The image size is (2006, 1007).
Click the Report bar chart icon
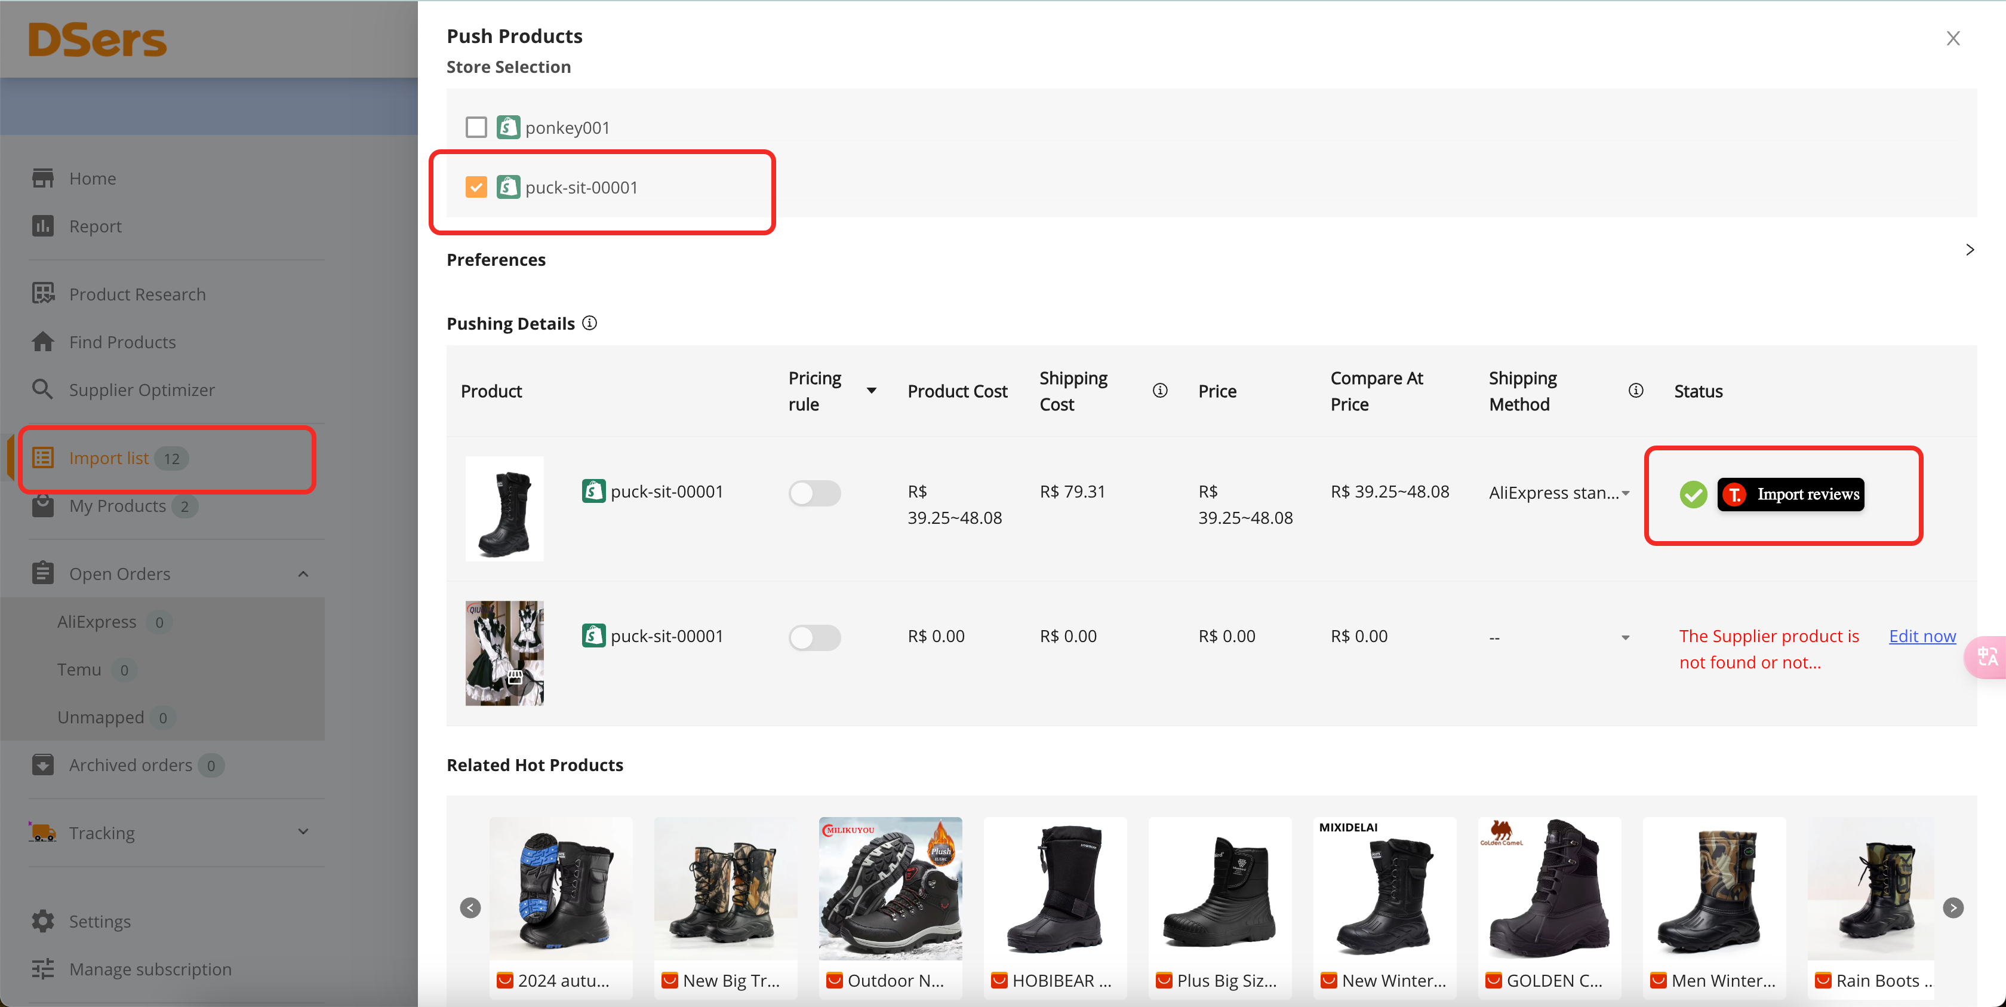[43, 226]
